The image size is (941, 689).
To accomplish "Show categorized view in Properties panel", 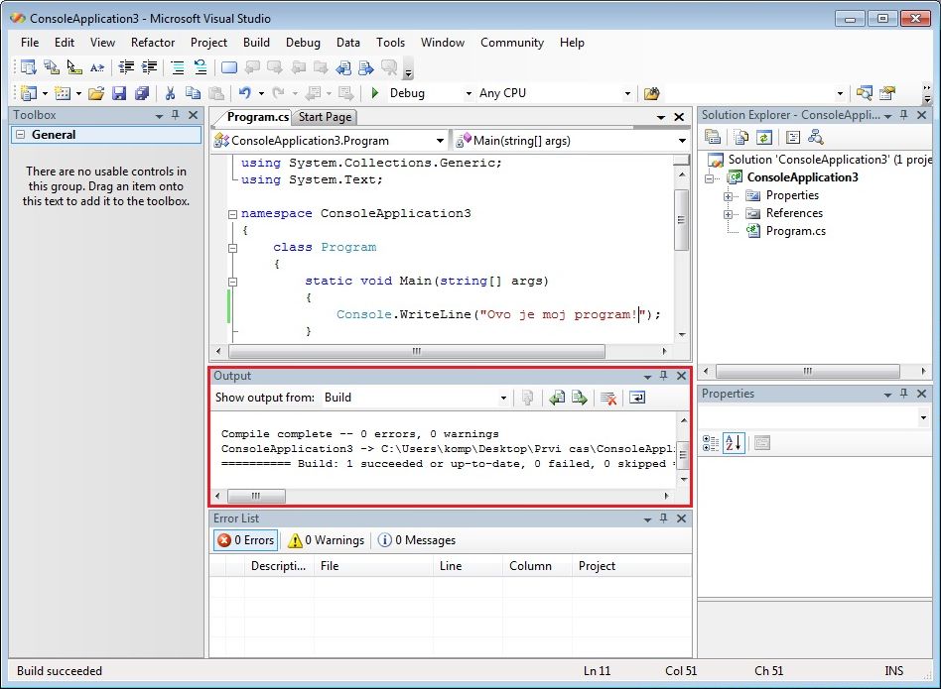I will [x=711, y=443].
